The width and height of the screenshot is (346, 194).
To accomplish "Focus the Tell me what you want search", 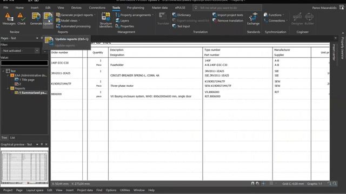I will tap(227, 8).
